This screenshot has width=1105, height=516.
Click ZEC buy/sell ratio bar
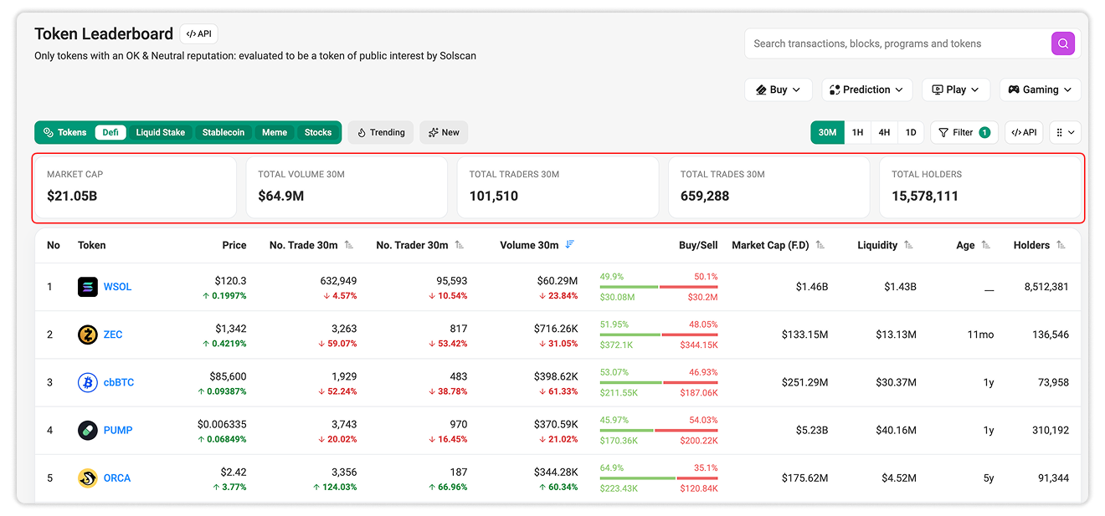click(x=659, y=335)
